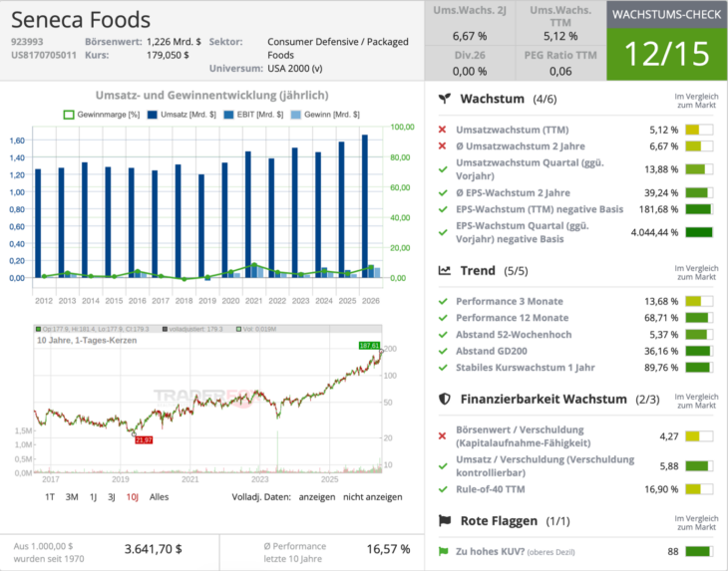The height and width of the screenshot is (571, 728).
Task: Click the rating bar for Performance 3 Monate
Action: pyautogui.click(x=699, y=302)
